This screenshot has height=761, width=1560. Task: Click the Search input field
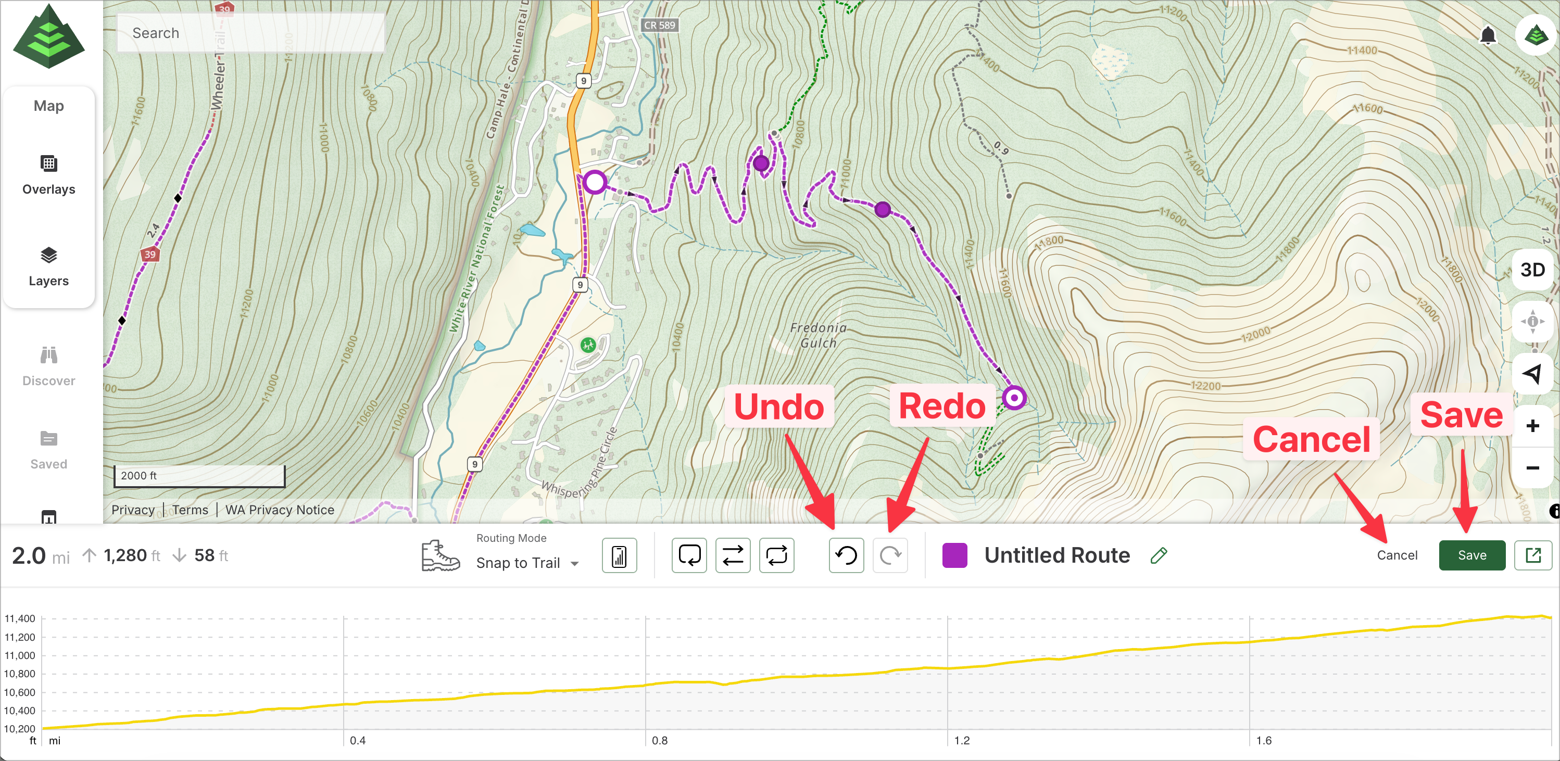pos(251,33)
